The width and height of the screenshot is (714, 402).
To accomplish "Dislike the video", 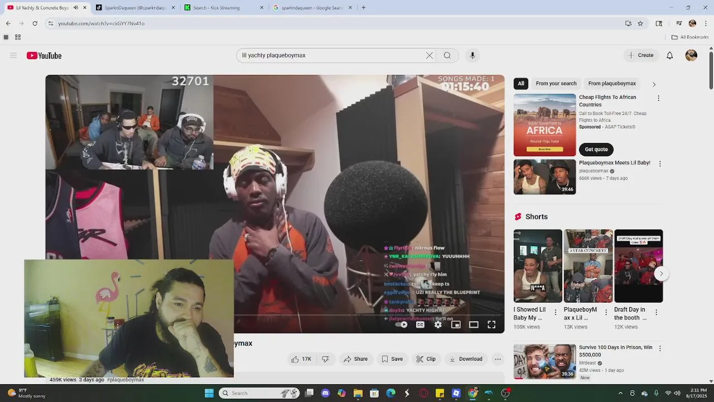I will pos(326,359).
